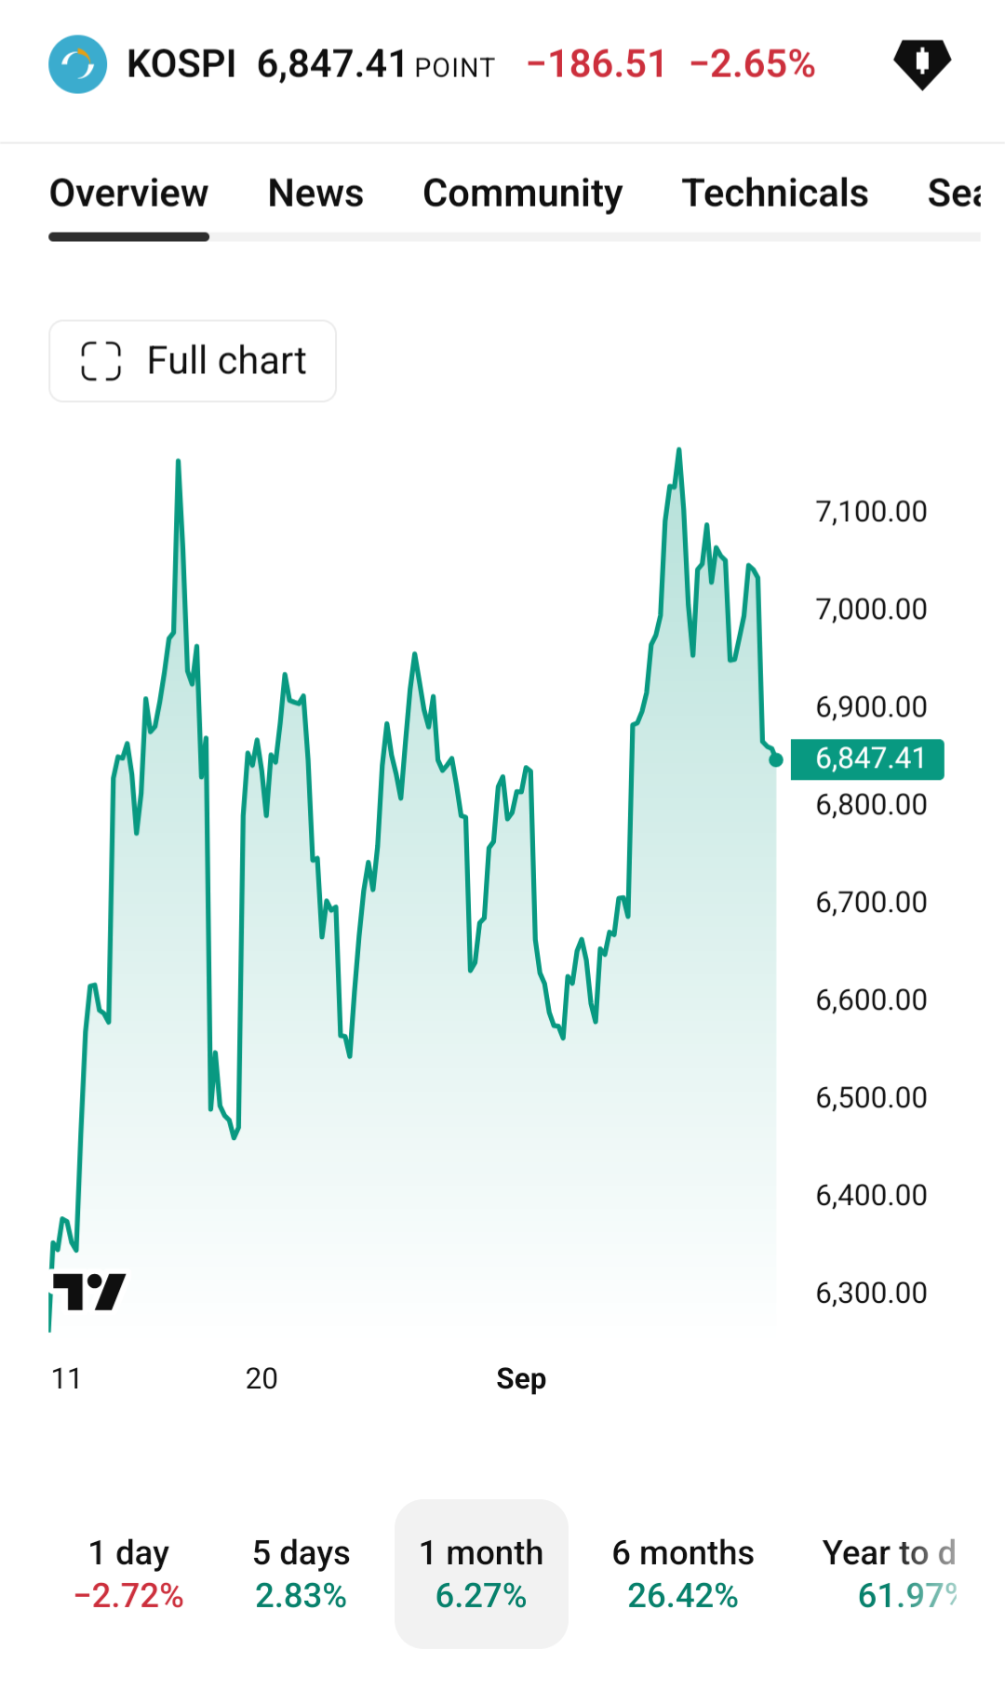The height and width of the screenshot is (1690, 1005).
Task: Choose the 1 month range
Action: coord(481,1574)
